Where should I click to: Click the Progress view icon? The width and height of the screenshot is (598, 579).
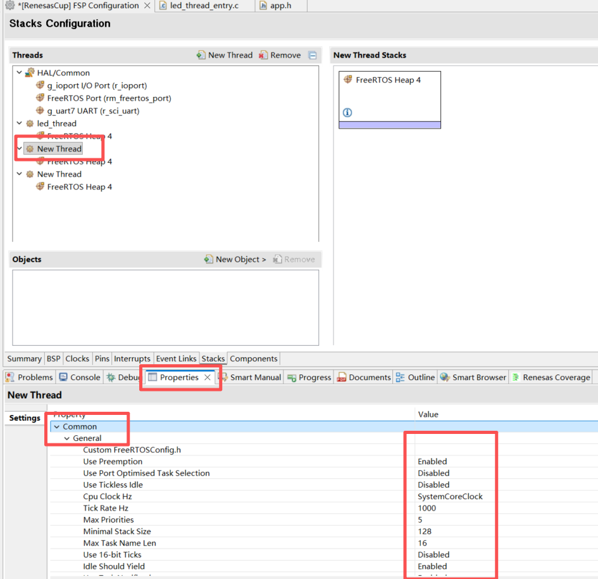pos(292,378)
